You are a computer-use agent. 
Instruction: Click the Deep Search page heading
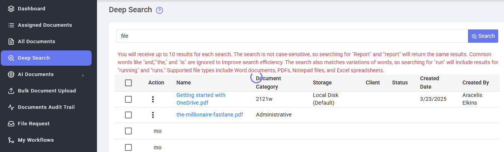coord(130,10)
